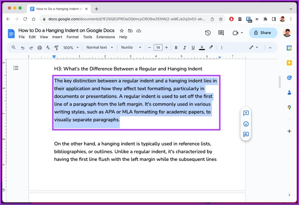Open comment history icon
The width and height of the screenshot is (299, 205).
point(221,33)
